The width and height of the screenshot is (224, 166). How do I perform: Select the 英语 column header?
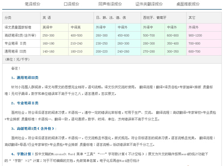point(67,18)
